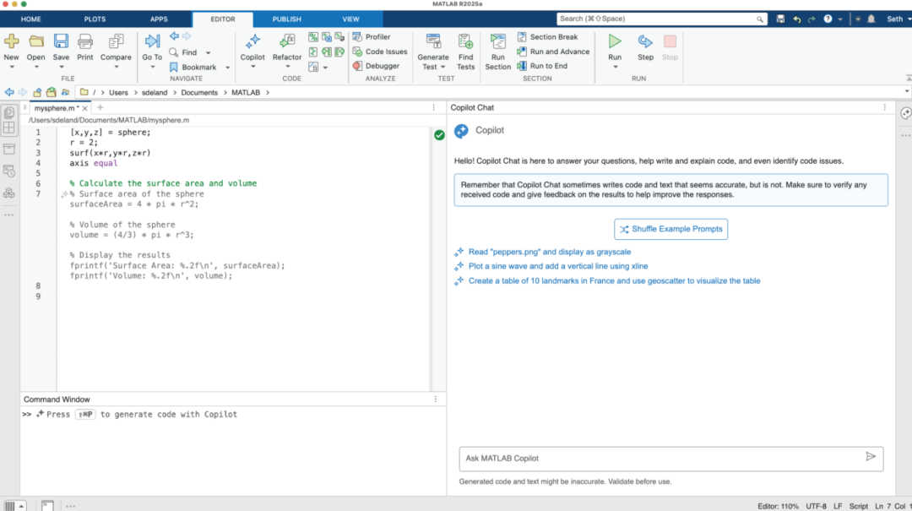Open dropdown under New button
The image size is (912, 511).
11,67
